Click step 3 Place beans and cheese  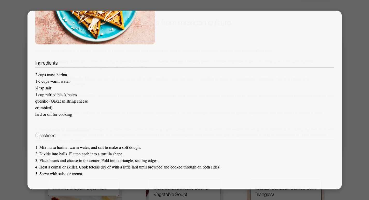coord(97,161)
